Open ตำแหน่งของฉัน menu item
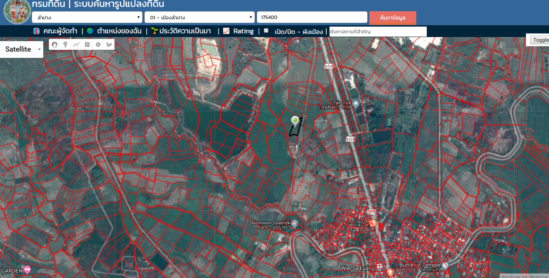This screenshot has width=549, height=278. (x=119, y=31)
